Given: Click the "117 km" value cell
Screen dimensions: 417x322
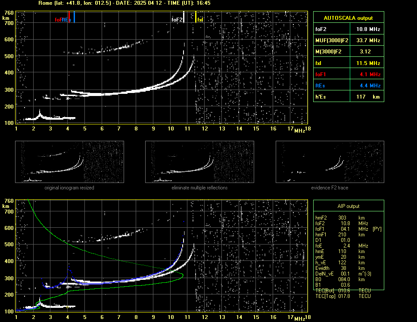Looking at the screenshot, I should click(x=368, y=97).
